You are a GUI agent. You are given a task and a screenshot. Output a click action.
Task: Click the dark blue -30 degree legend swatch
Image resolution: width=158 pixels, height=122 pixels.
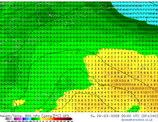click(x=23, y=119)
